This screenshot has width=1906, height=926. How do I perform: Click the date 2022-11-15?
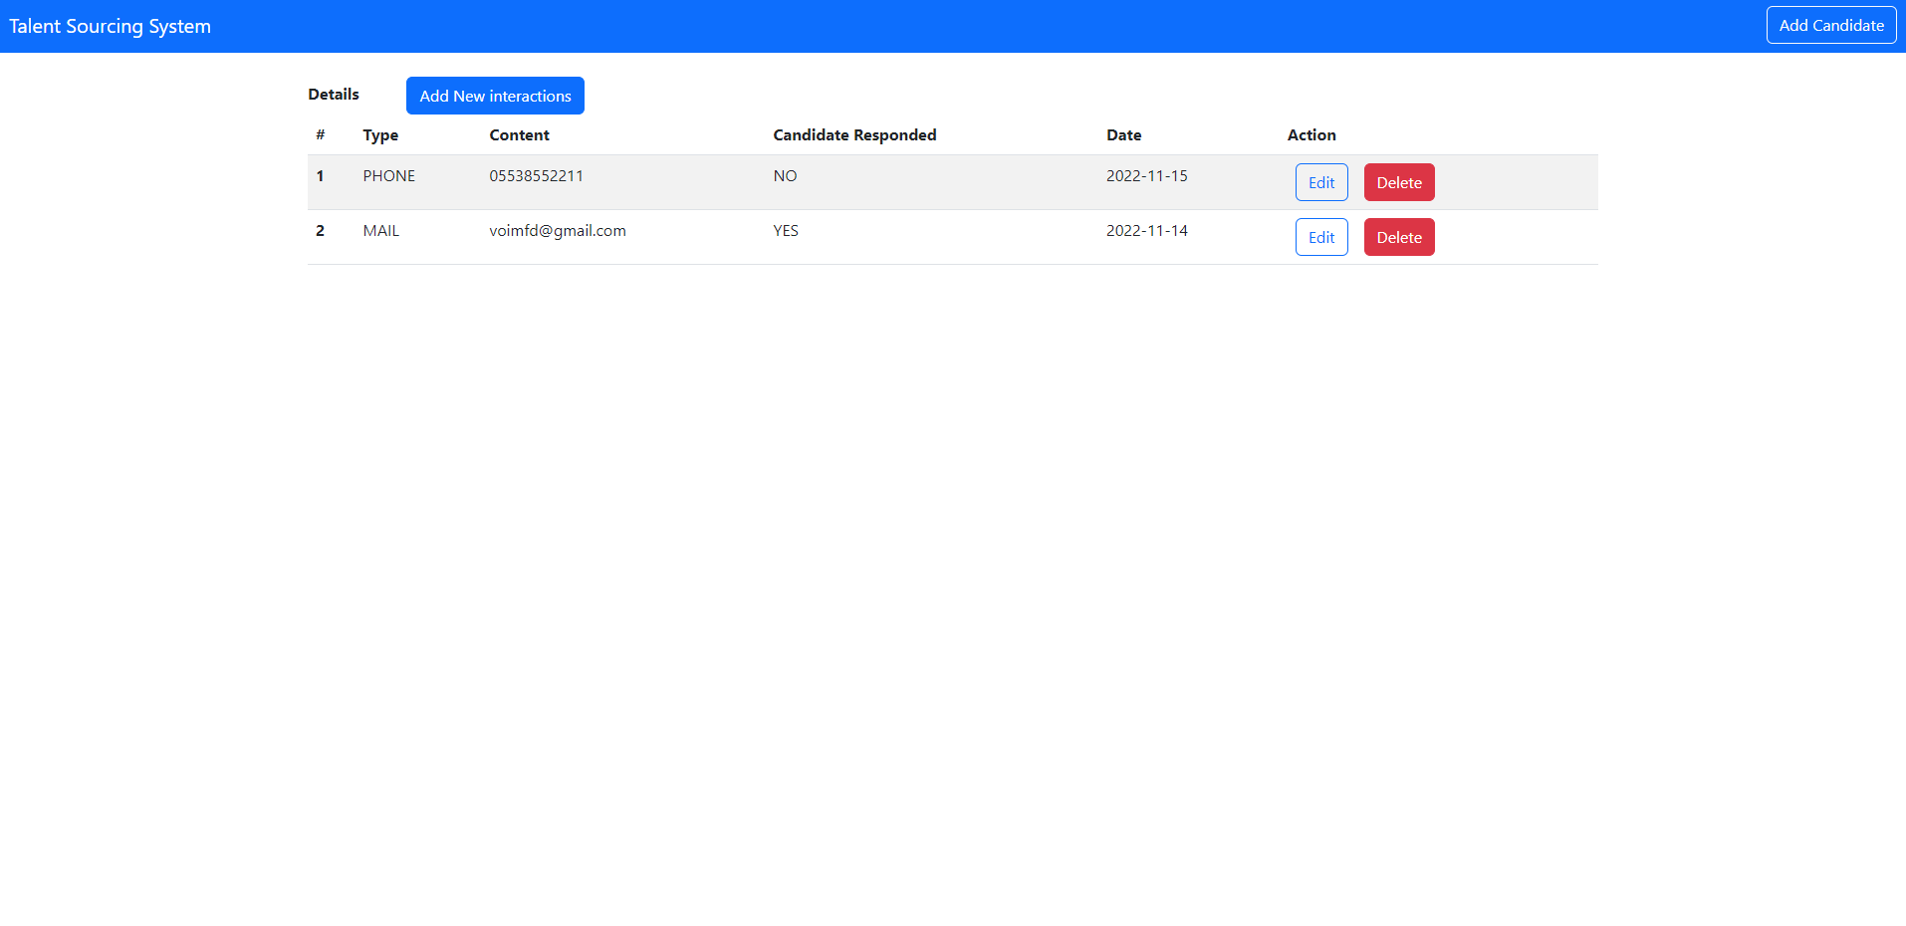point(1147,175)
